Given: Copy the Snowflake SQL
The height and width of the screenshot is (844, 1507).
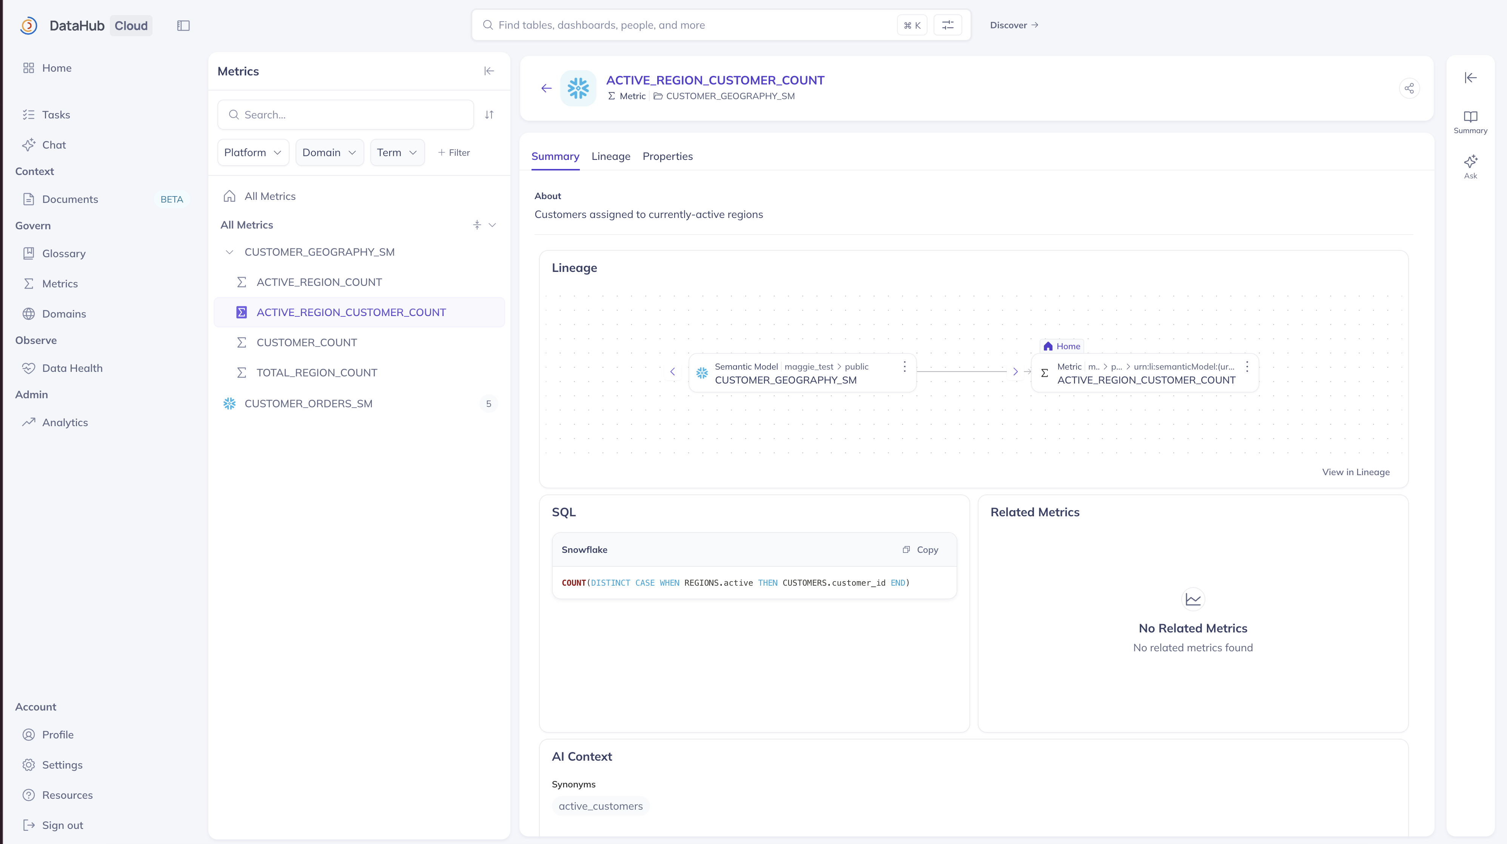Looking at the screenshot, I should pos(921,549).
